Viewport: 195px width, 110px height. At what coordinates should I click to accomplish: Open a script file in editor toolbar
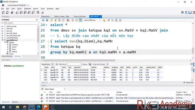[x=43, y=20]
